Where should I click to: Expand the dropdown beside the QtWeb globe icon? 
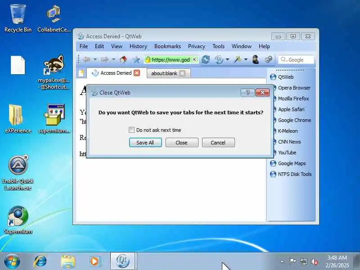(228, 60)
